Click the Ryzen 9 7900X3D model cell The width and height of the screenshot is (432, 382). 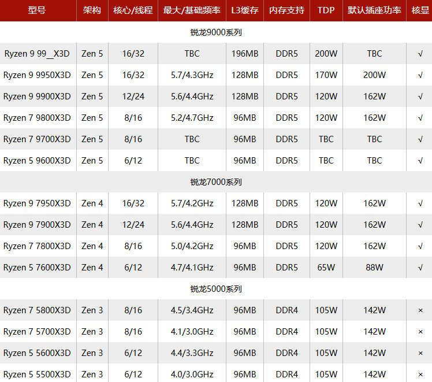click(x=37, y=225)
